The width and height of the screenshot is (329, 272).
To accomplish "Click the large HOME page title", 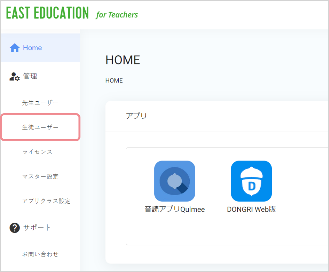I will pos(123,60).
